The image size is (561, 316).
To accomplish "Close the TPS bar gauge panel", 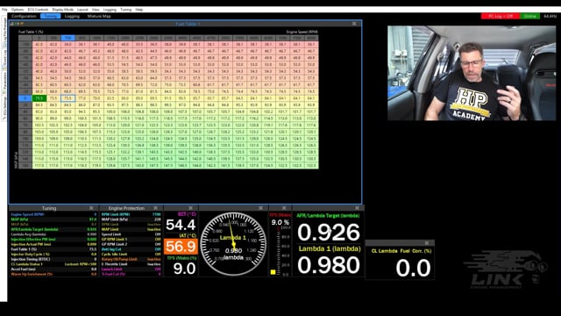I will coord(284,208).
